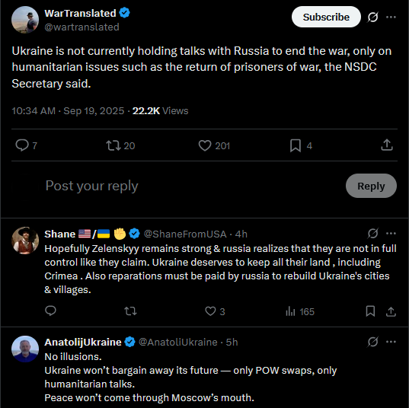The height and width of the screenshot is (408, 409).
Task: Bookmark the main WarTranslated post
Action: click(x=296, y=145)
